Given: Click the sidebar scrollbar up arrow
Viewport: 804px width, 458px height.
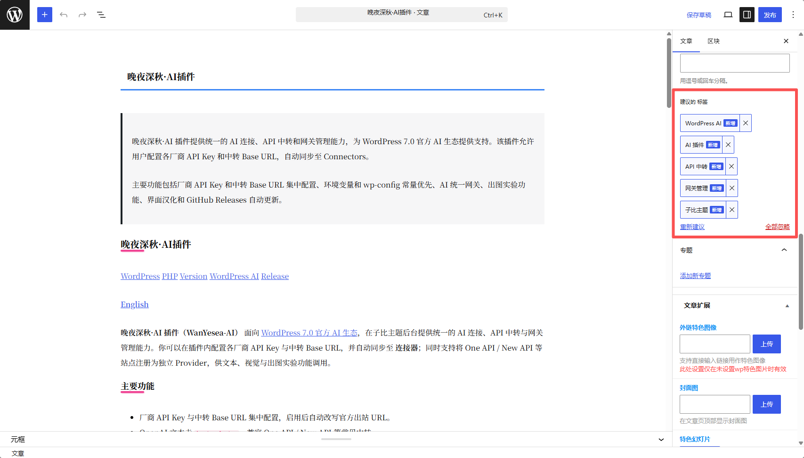Looking at the screenshot, I should click(x=801, y=34).
